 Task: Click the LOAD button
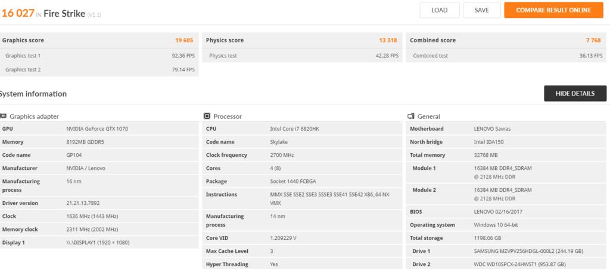coord(439,11)
